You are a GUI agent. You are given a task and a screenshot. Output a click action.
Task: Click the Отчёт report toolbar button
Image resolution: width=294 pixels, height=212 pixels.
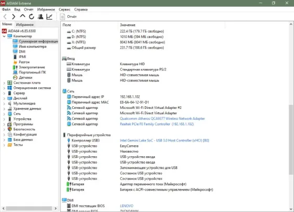tap(68, 17)
